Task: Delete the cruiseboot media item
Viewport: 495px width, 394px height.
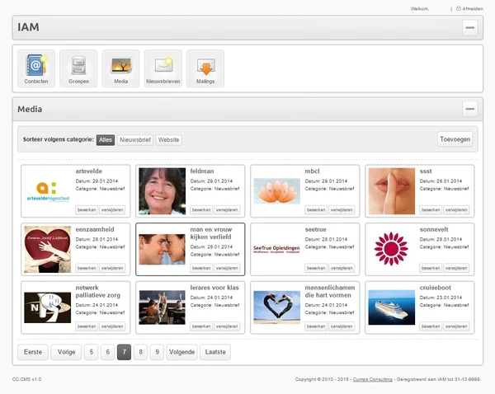Action: coord(456,326)
